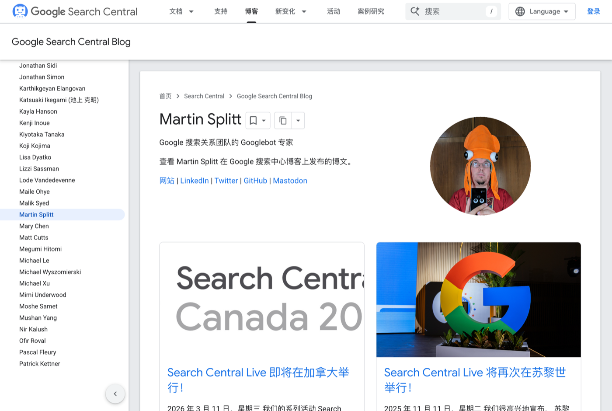Select Lode Vandedevenne in the sidebar
Screen dimensions: 612x411
(x=47, y=180)
